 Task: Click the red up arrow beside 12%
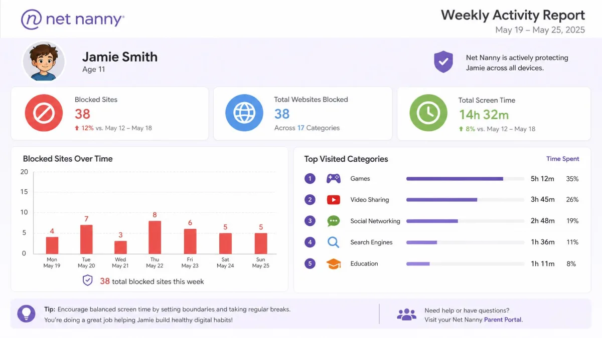pos(77,128)
